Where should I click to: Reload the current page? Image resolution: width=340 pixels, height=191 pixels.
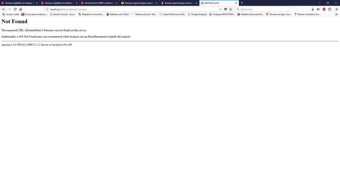coord(15,9)
